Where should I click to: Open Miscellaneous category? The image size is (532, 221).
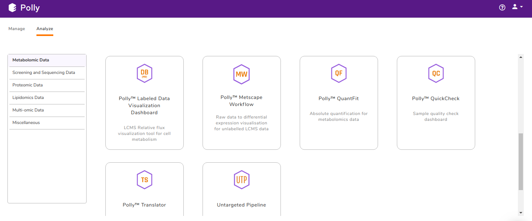47,123
